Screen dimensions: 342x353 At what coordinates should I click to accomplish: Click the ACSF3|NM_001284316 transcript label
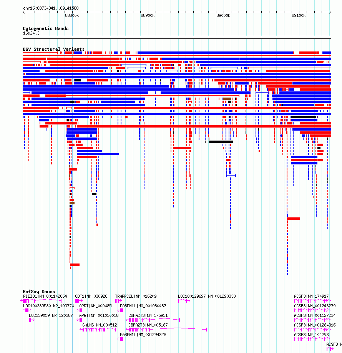315,325
